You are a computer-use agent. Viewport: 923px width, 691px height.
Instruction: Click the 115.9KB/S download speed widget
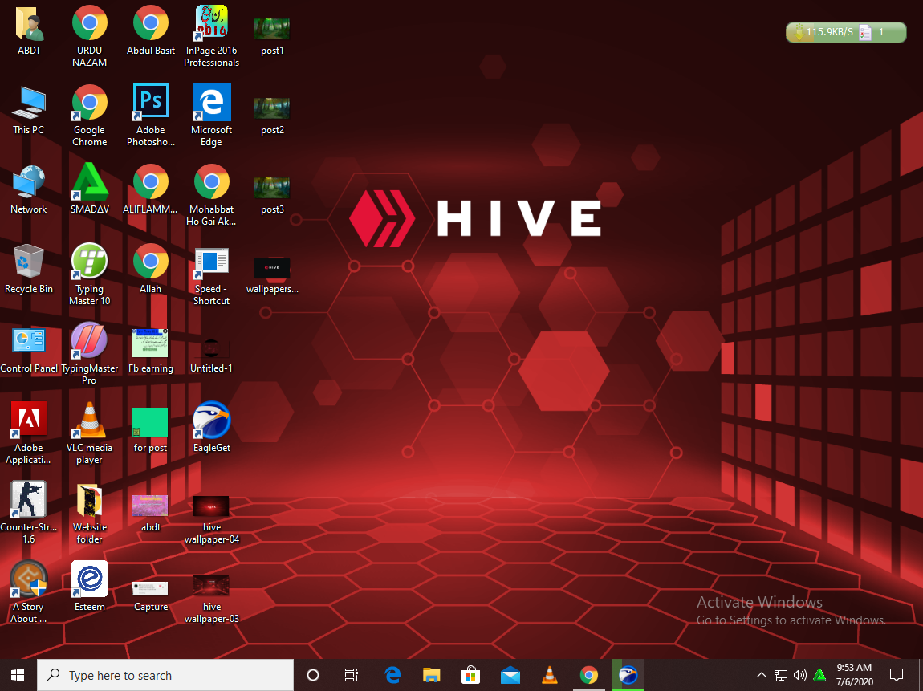[846, 32]
